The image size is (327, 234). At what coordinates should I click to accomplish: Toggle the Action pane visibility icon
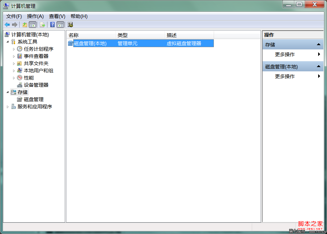60,25
